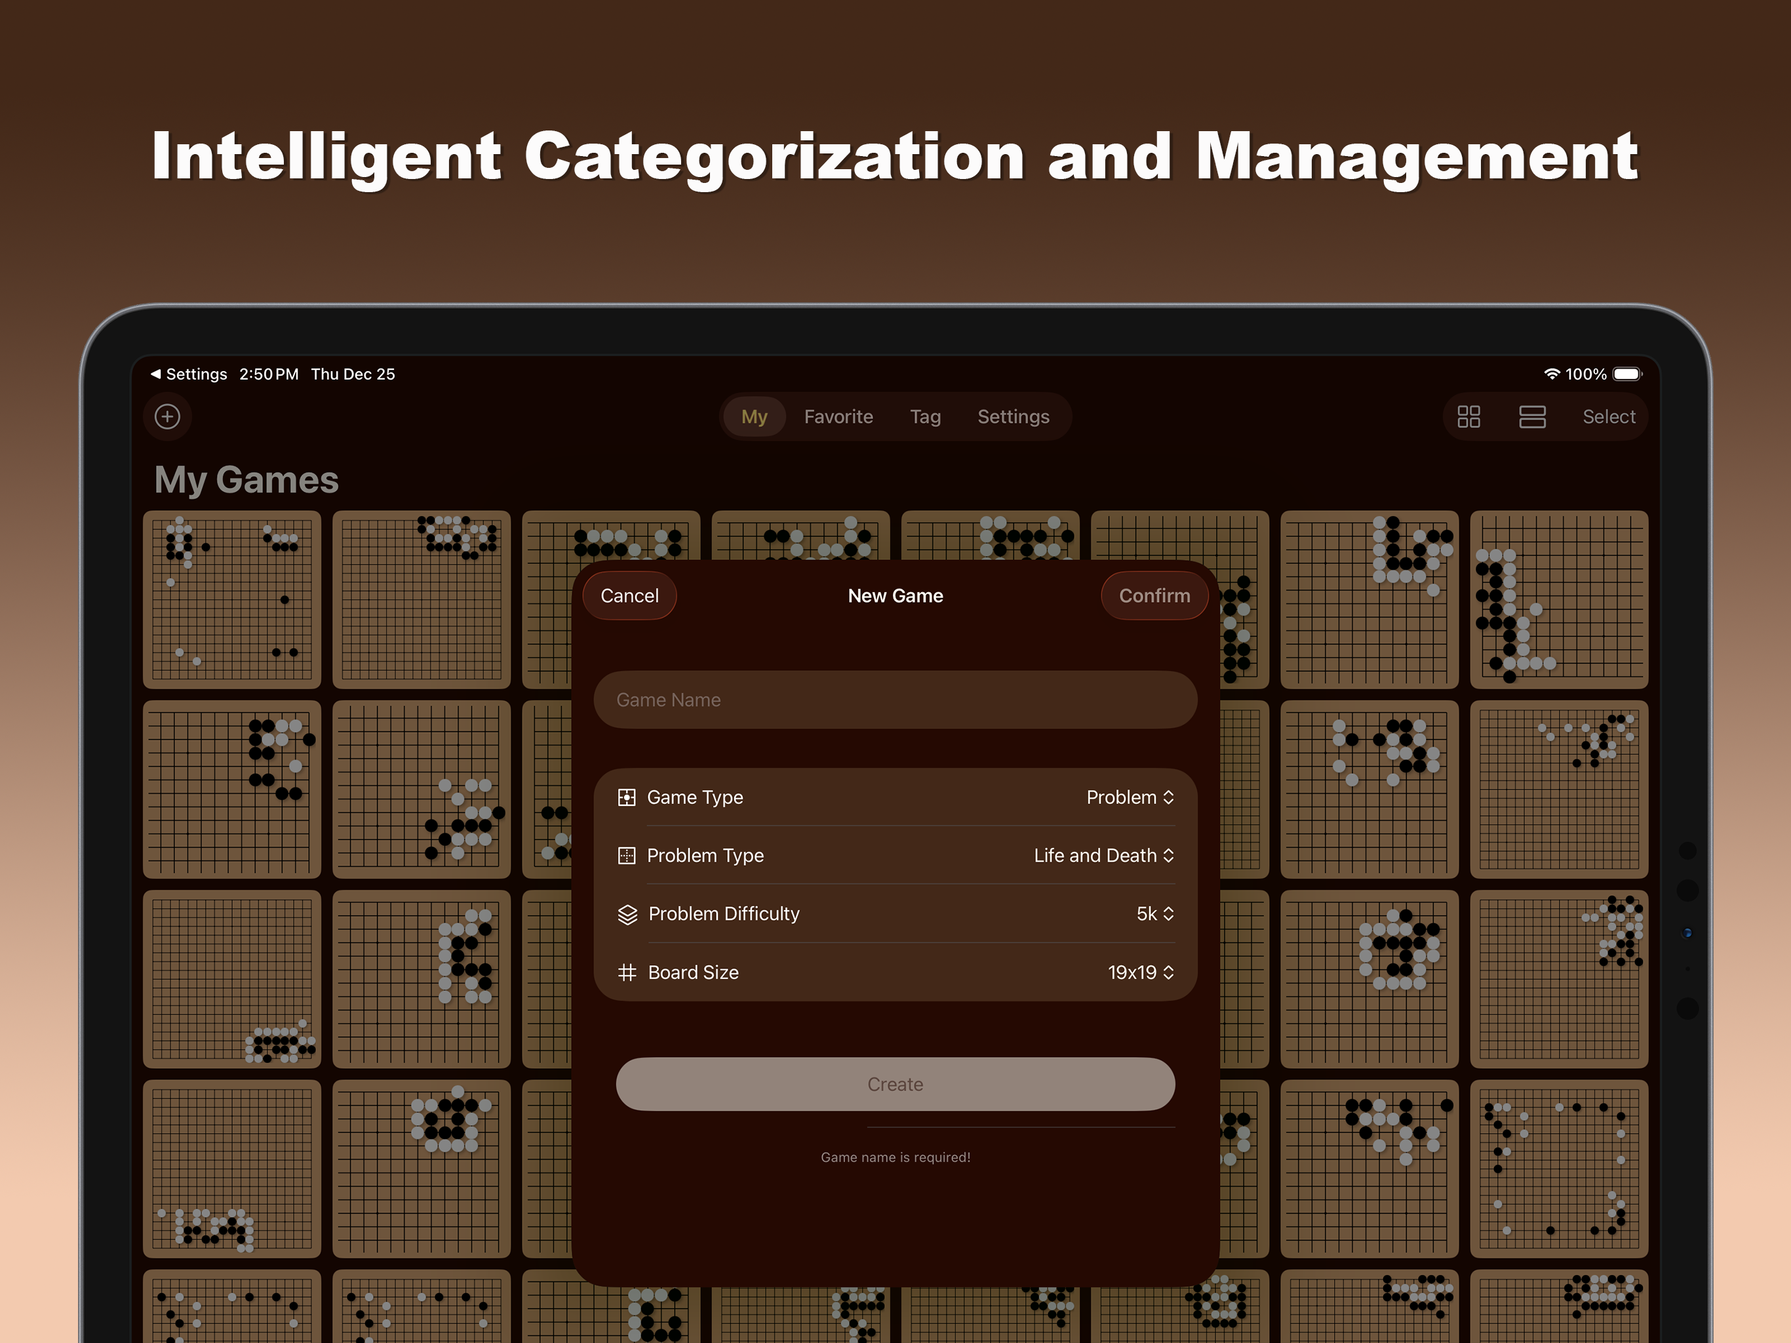Screen dimensions: 1791x1343
Task: Click the 2:50 PM clock in status bar
Action: coord(269,374)
